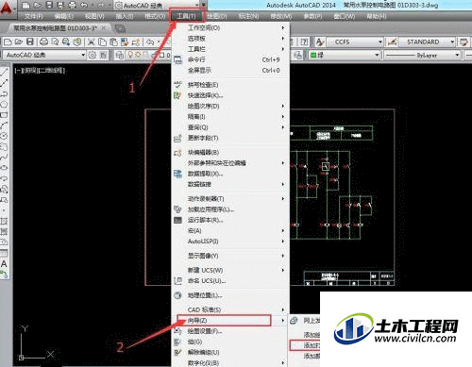472x367 pixels.
Task: Open the 格式(O) menu in menu bar
Action: tap(155, 16)
